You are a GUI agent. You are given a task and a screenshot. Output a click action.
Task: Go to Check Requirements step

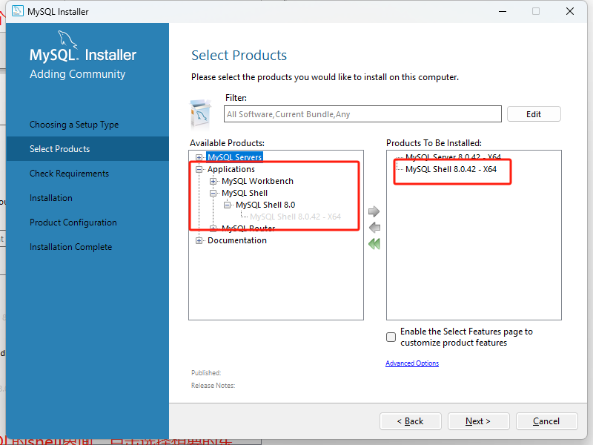69,174
